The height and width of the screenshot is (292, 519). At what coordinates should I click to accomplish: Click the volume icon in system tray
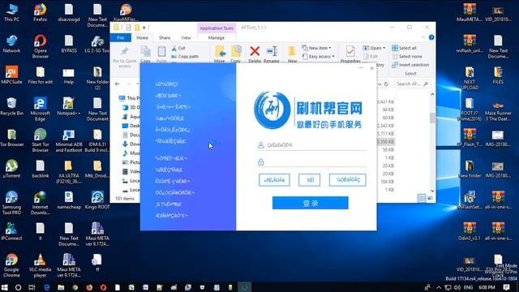[x=457, y=287]
